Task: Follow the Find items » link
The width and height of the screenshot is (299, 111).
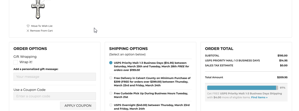Action: click(x=259, y=98)
